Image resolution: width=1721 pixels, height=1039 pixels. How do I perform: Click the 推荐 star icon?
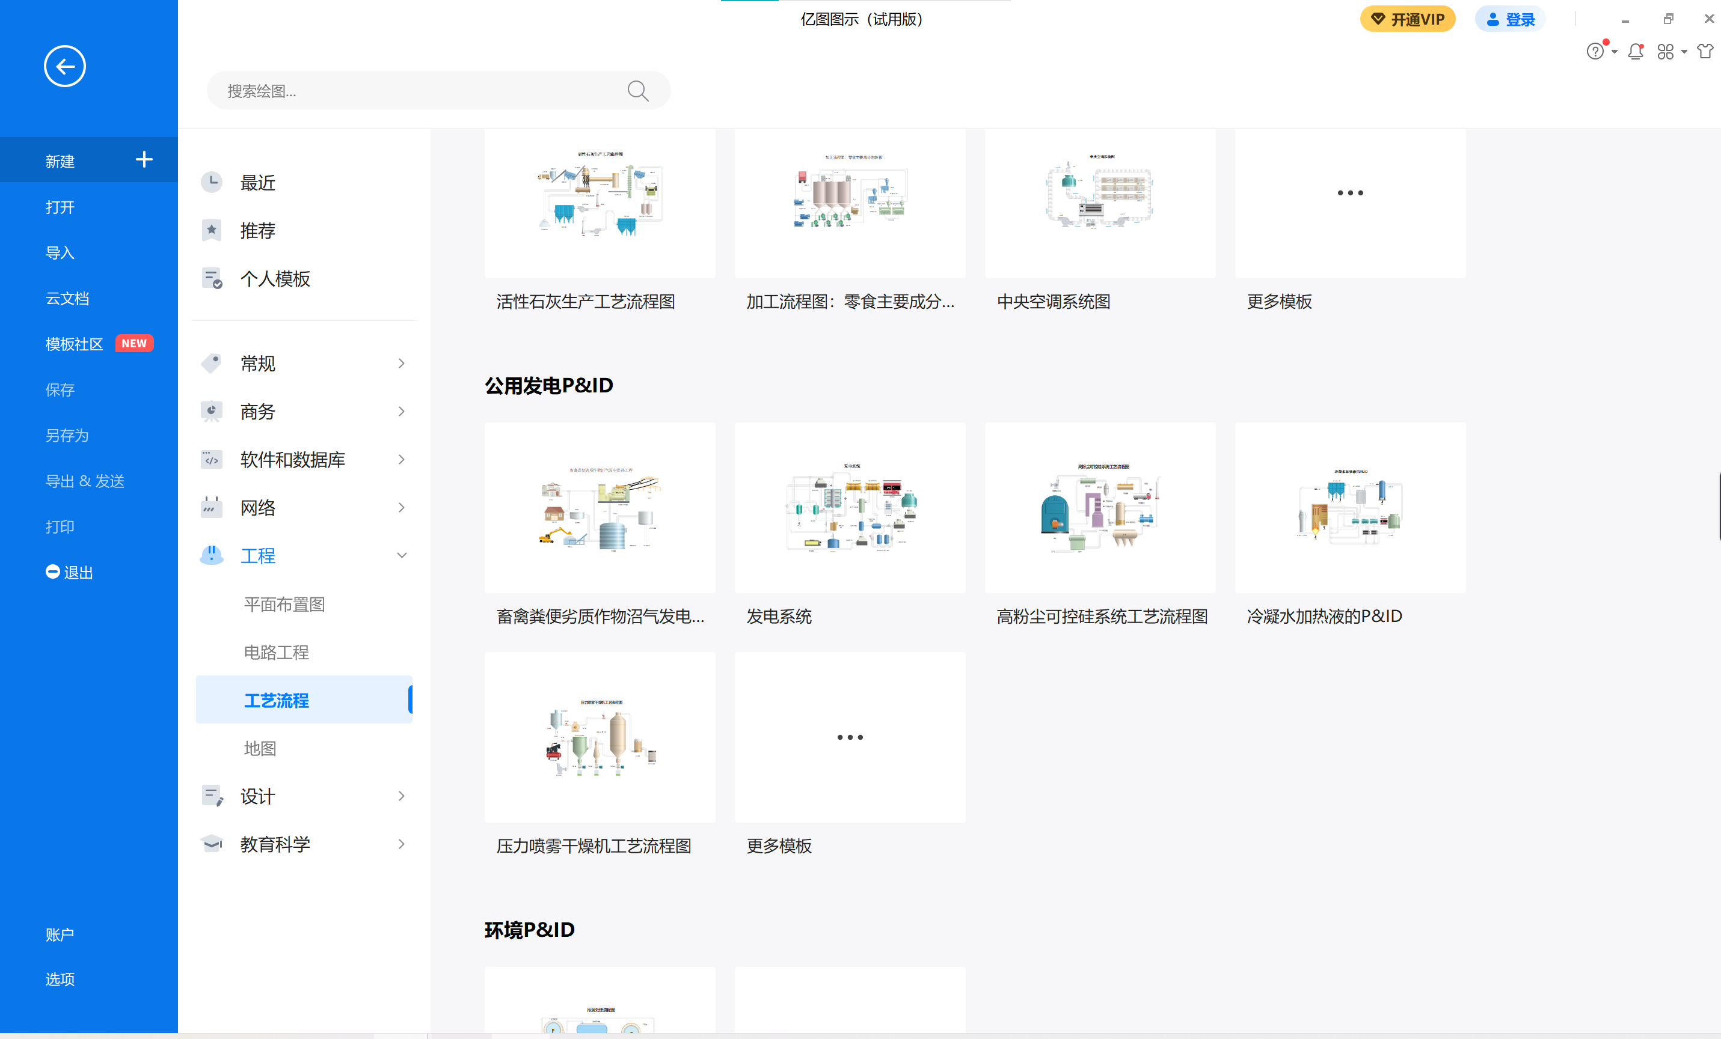point(212,230)
